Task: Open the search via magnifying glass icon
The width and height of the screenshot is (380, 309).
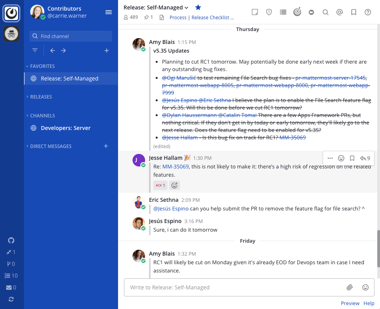Action: pyautogui.click(x=325, y=12)
